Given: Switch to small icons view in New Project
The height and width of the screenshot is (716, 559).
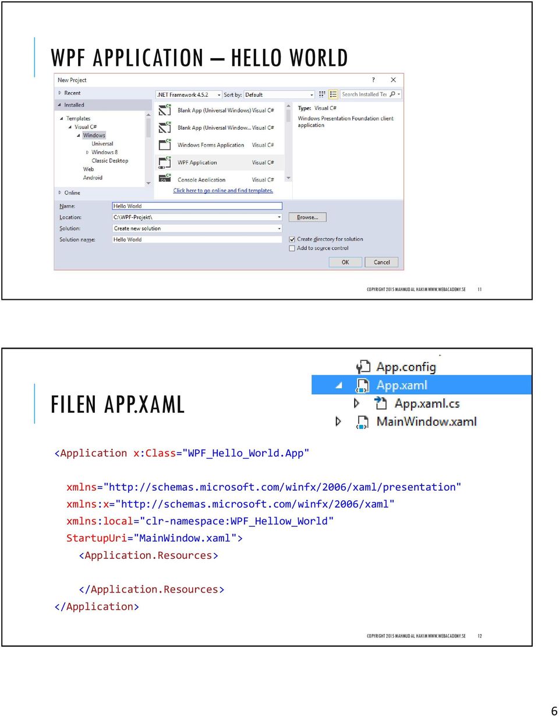Looking at the screenshot, I should point(322,94).
